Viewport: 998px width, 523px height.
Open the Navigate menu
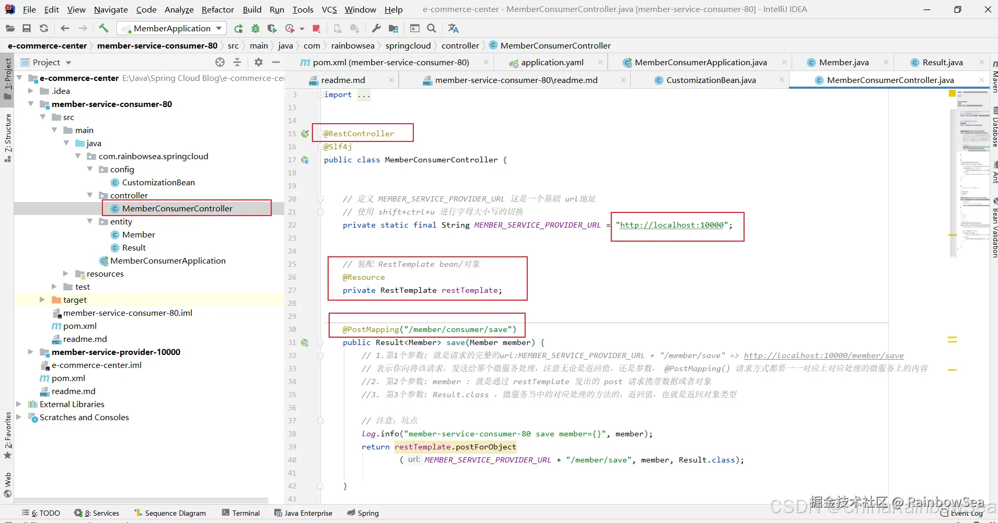pyautogui.click(x=111, y=9)
